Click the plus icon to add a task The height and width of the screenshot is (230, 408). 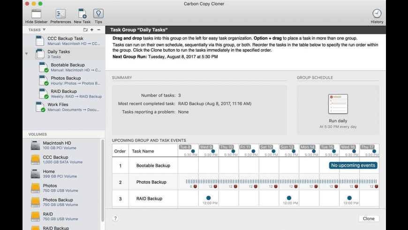pos(92,30)
